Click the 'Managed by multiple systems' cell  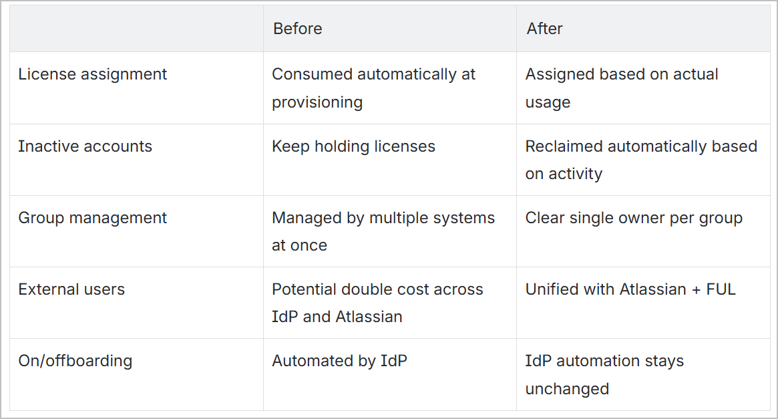tap(389, 231)
